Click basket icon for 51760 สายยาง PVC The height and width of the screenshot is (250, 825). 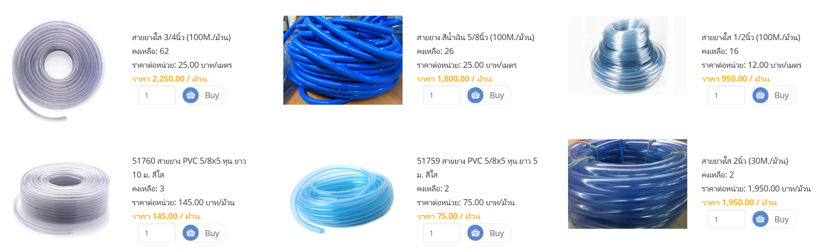click(191, 233)
